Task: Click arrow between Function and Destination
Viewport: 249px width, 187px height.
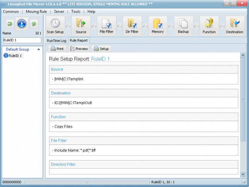Action: coord(222,26)
